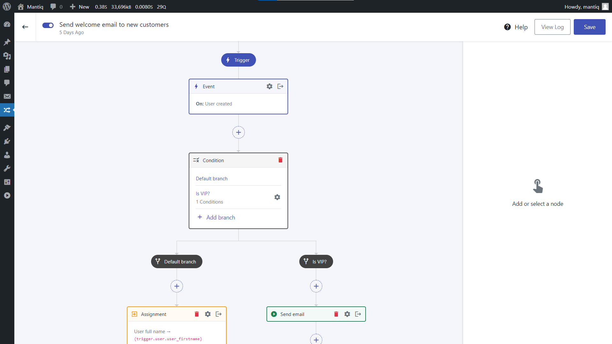612x344 pixels.
Task: Open View Log
Action: tap(552, 27)
